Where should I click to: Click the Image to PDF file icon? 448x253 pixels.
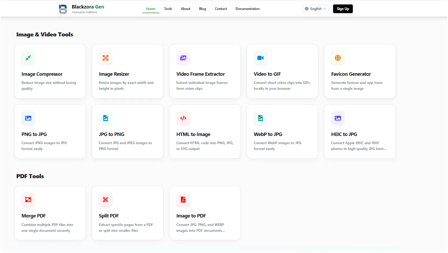pyautogui.click(x=183, y=200)
